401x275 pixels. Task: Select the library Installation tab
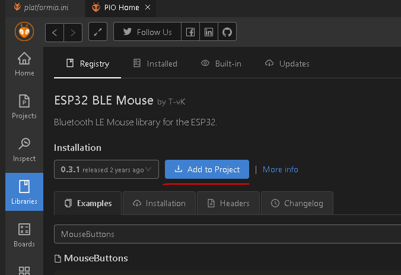pyautogui.click(x=159, y=203)
